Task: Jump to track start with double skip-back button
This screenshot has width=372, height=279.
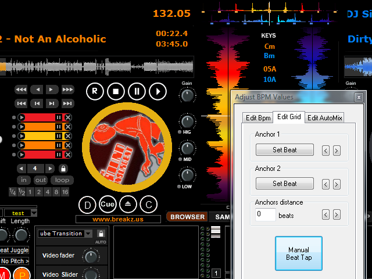Action: tap(21, 103)
